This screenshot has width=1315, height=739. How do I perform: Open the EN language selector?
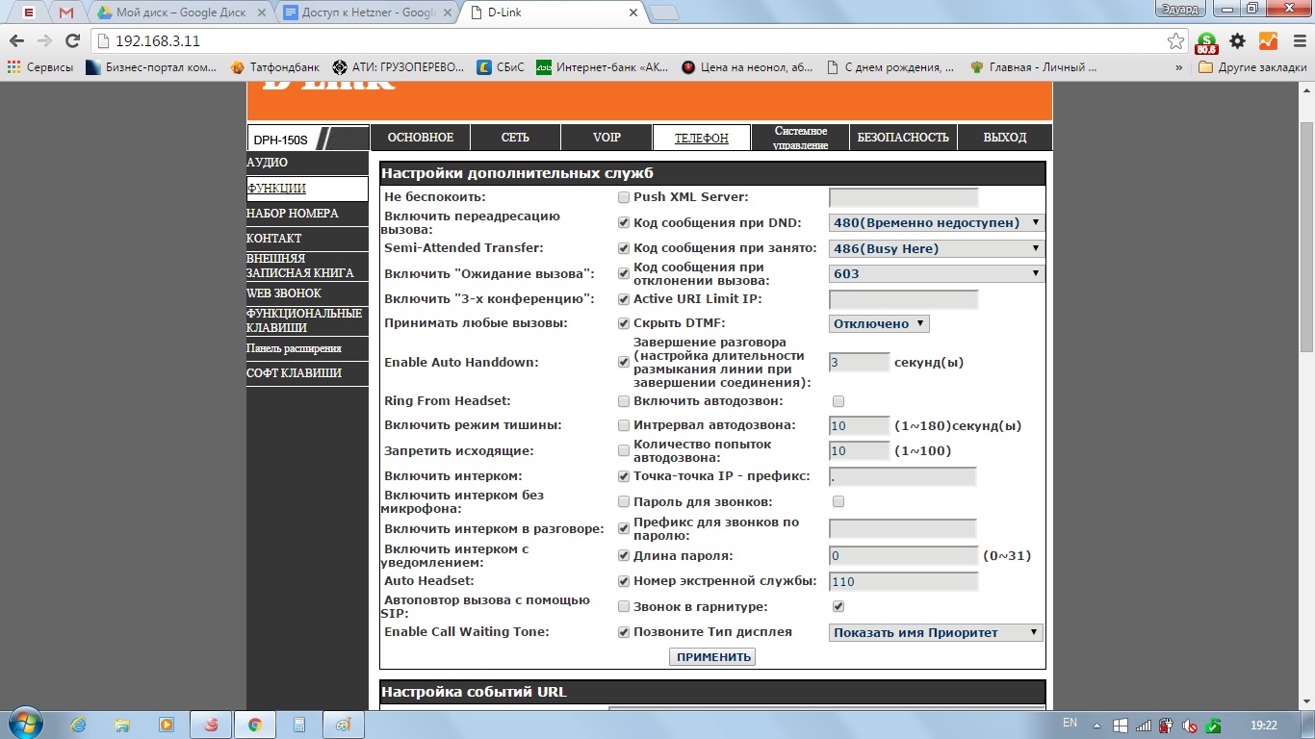(x=1070, y=723)
